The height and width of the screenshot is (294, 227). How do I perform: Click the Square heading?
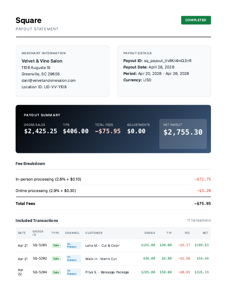(x=28, y=20)
